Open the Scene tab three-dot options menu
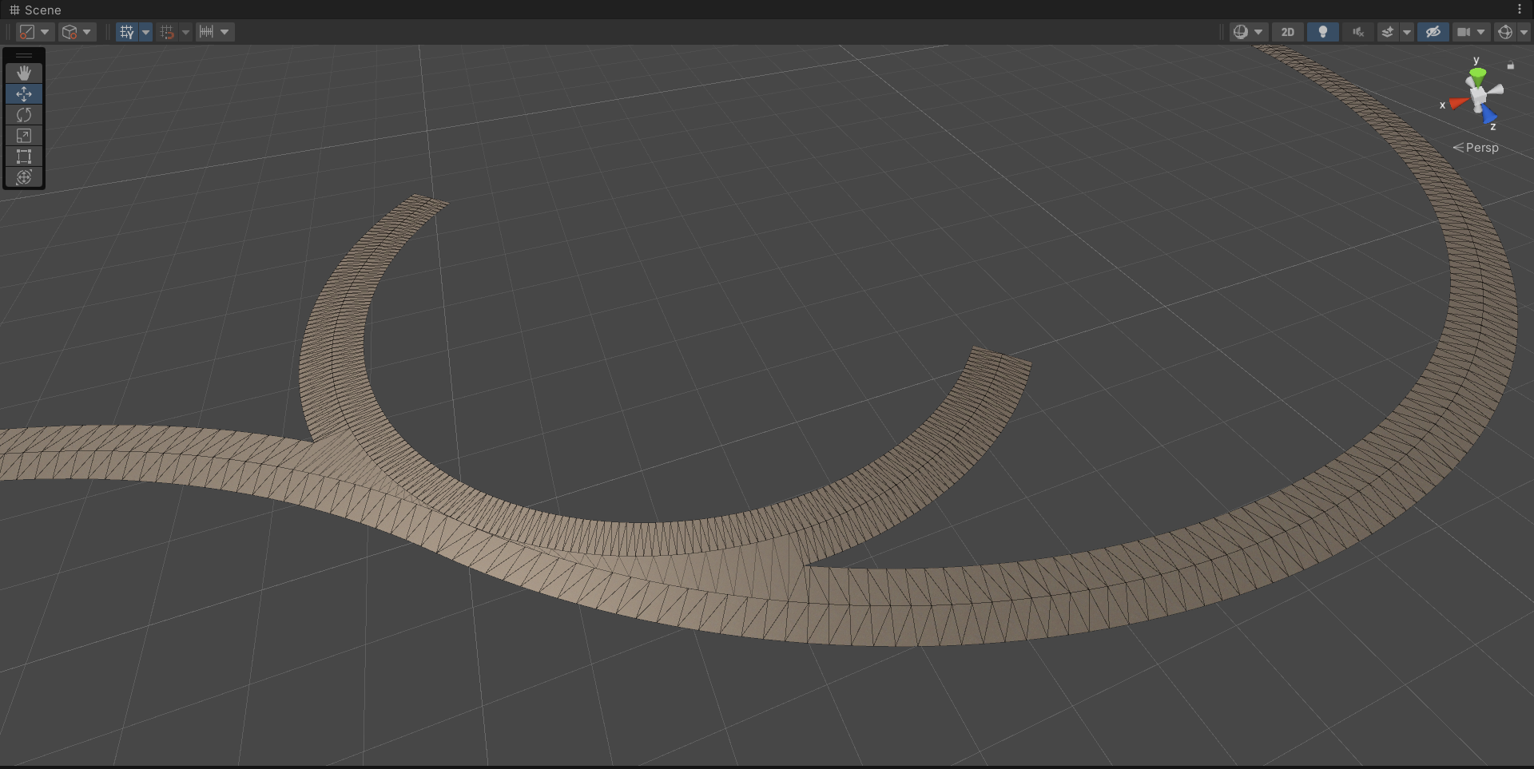 click(1520, 10)
